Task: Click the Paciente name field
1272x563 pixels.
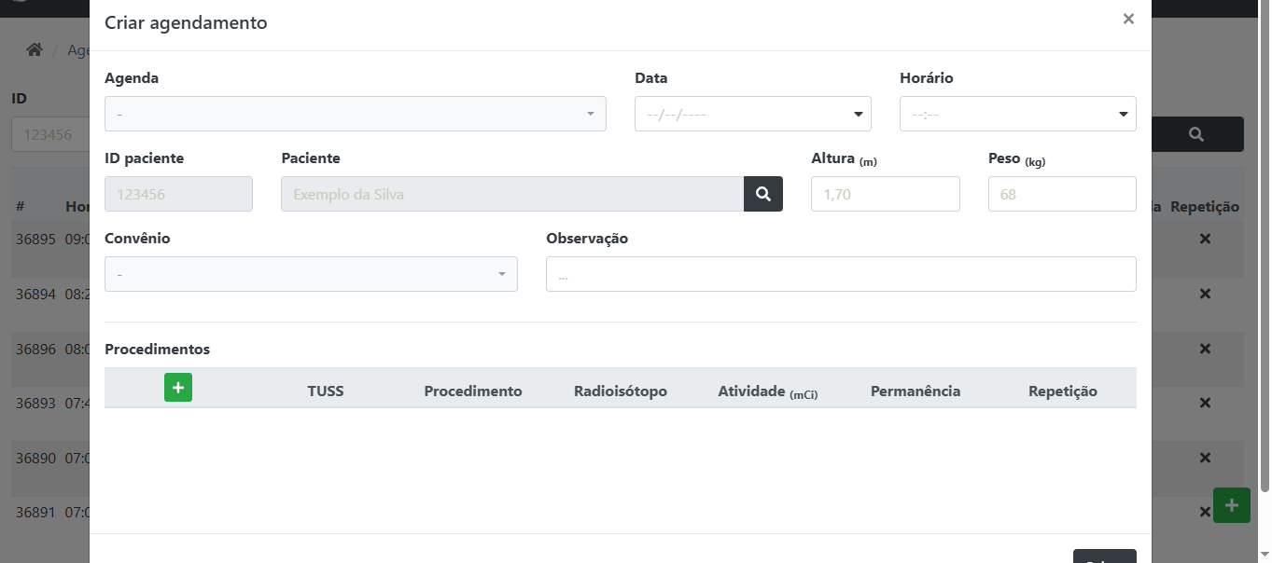Action: pos(511,194)
